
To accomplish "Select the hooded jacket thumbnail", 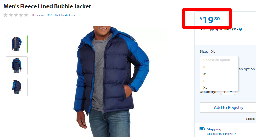I will 17,66.
